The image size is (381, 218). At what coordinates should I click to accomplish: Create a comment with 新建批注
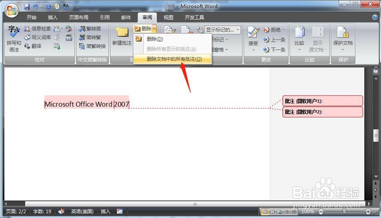click(x=122, y=37)
